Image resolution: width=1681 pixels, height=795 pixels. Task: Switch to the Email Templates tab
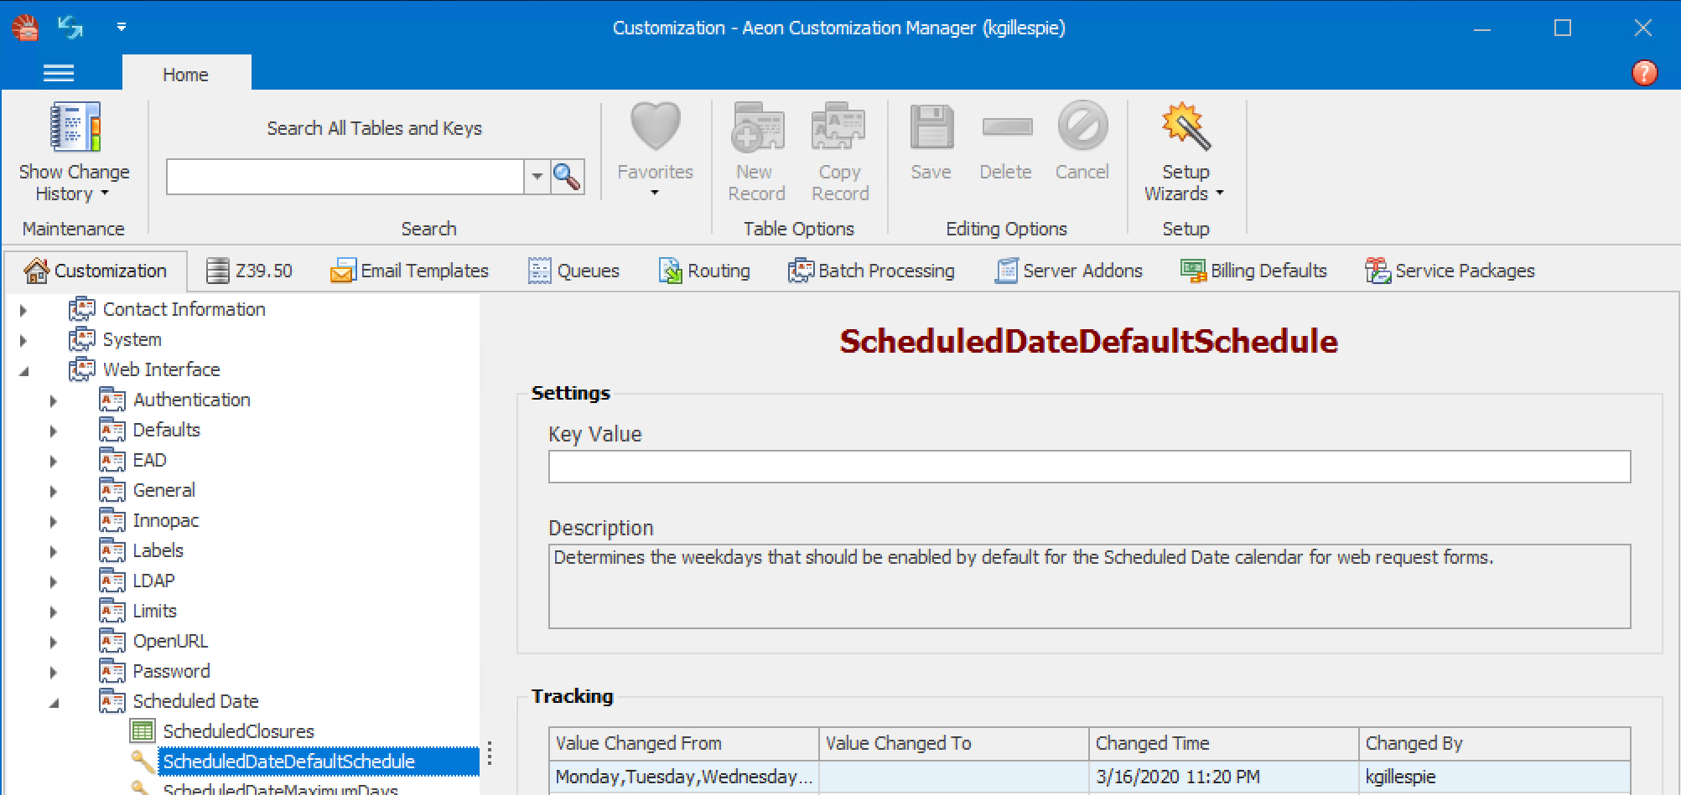(410, 270)
